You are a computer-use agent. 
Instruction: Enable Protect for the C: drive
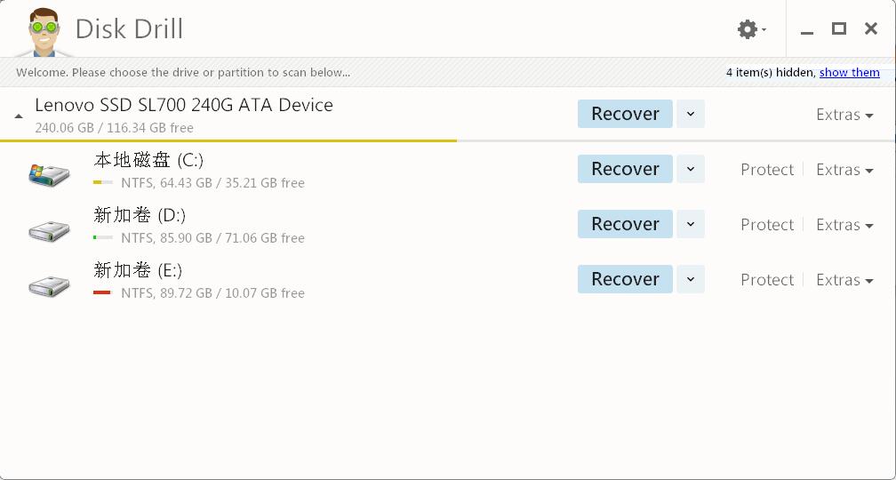click(767, 170)
